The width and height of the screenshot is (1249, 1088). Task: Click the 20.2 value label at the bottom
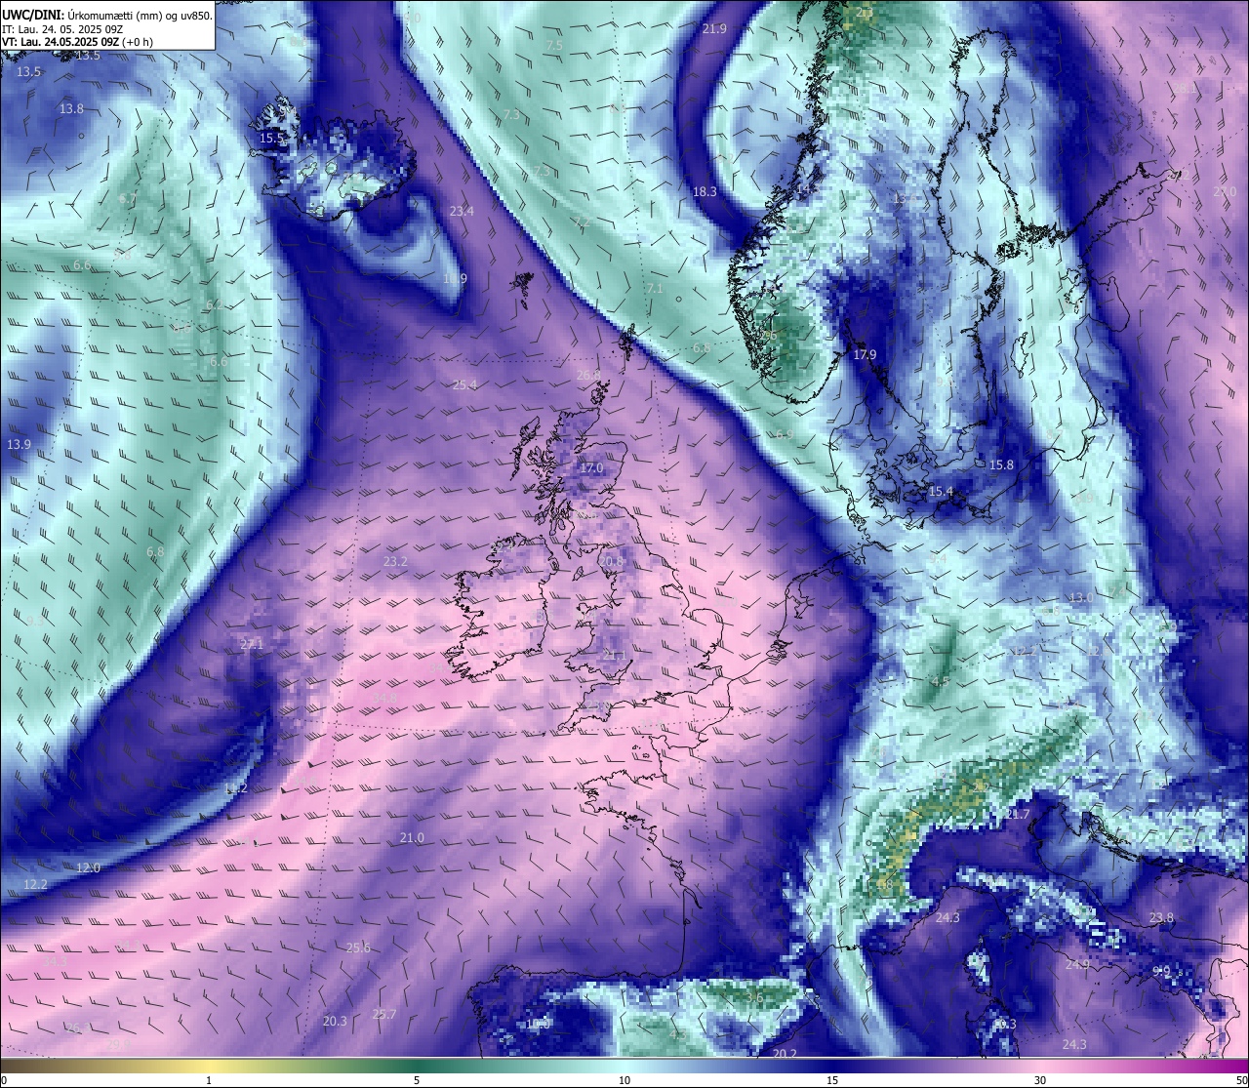tap(785, 1054)
